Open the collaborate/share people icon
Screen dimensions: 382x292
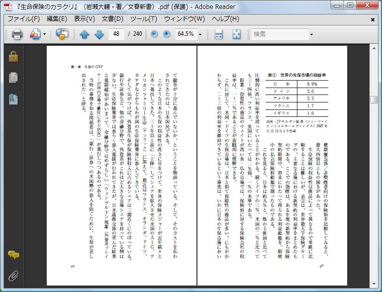[x=35, y=34]
